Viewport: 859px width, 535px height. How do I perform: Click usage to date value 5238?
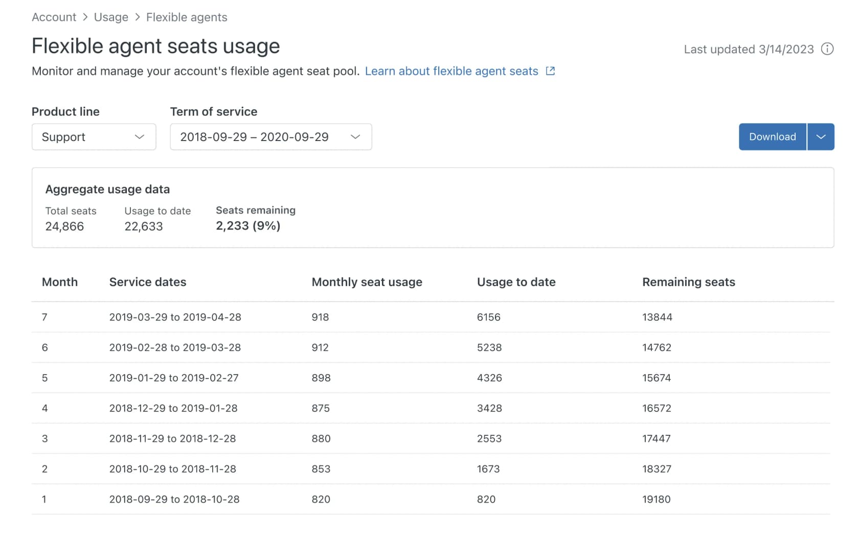489,347
